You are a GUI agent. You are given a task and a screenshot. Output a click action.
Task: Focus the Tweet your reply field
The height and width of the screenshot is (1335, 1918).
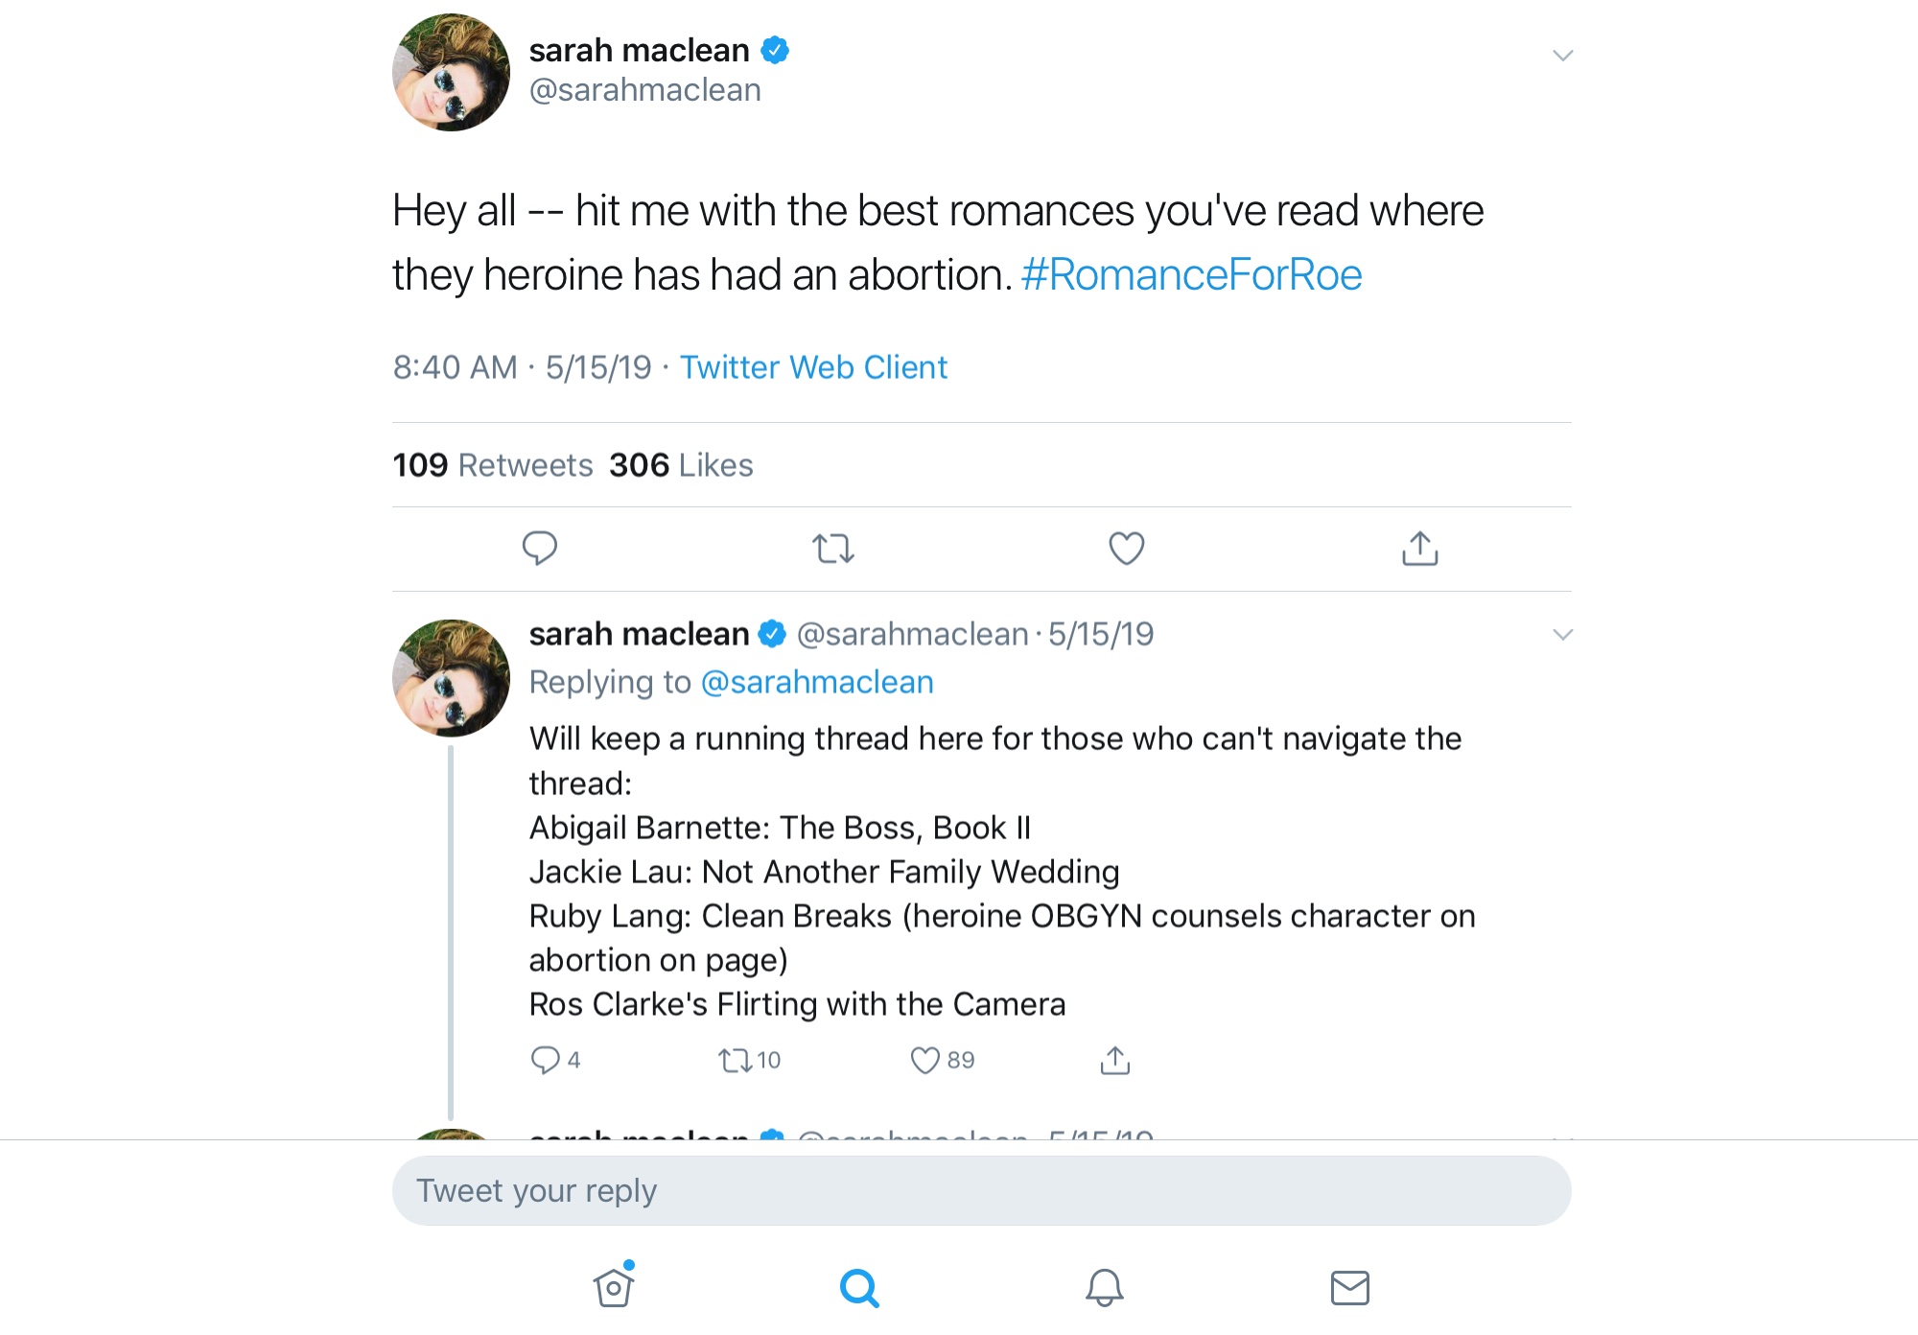coord(981,1190)
